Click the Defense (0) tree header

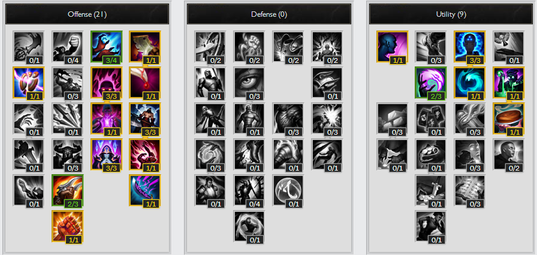pos(269,14)
